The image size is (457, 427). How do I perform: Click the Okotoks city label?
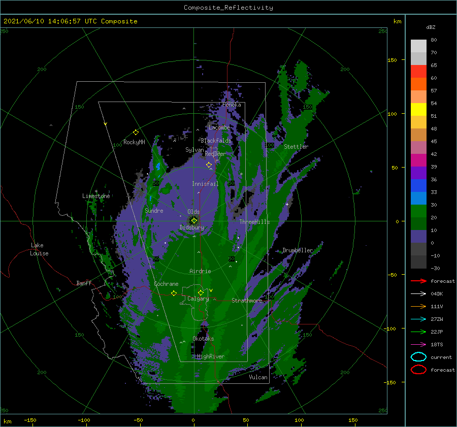(x=203, y=339)
